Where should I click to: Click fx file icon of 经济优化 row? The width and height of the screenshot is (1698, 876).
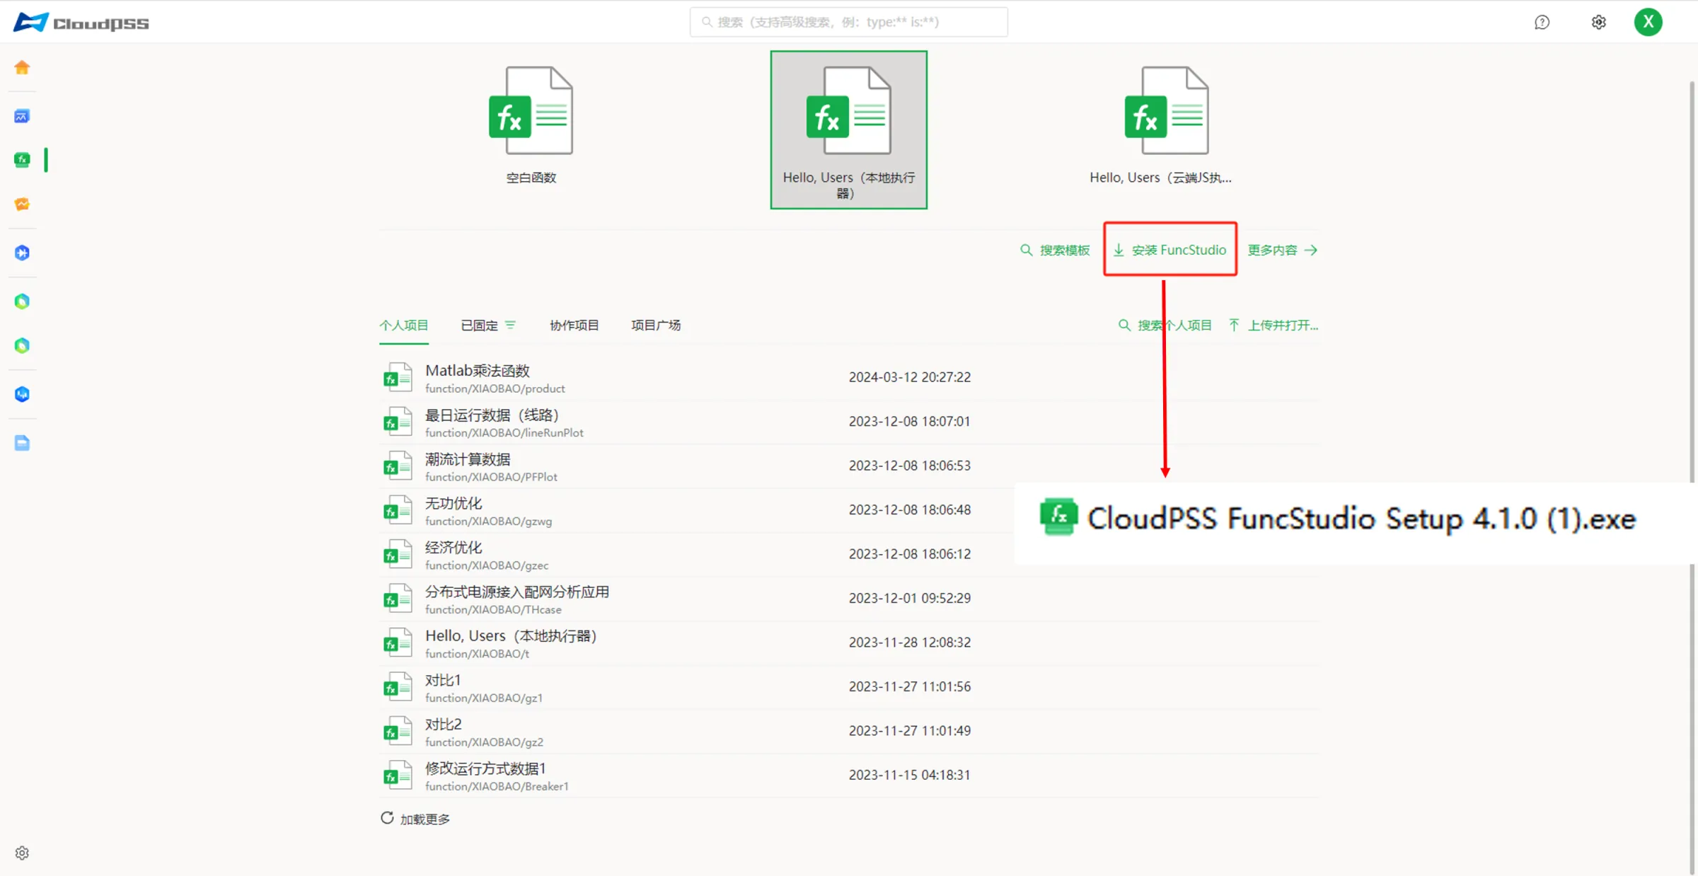coord(398,554)
